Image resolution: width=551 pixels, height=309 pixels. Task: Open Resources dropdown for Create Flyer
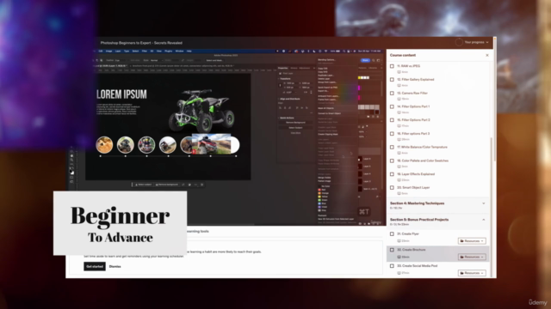tap(472, 241)
